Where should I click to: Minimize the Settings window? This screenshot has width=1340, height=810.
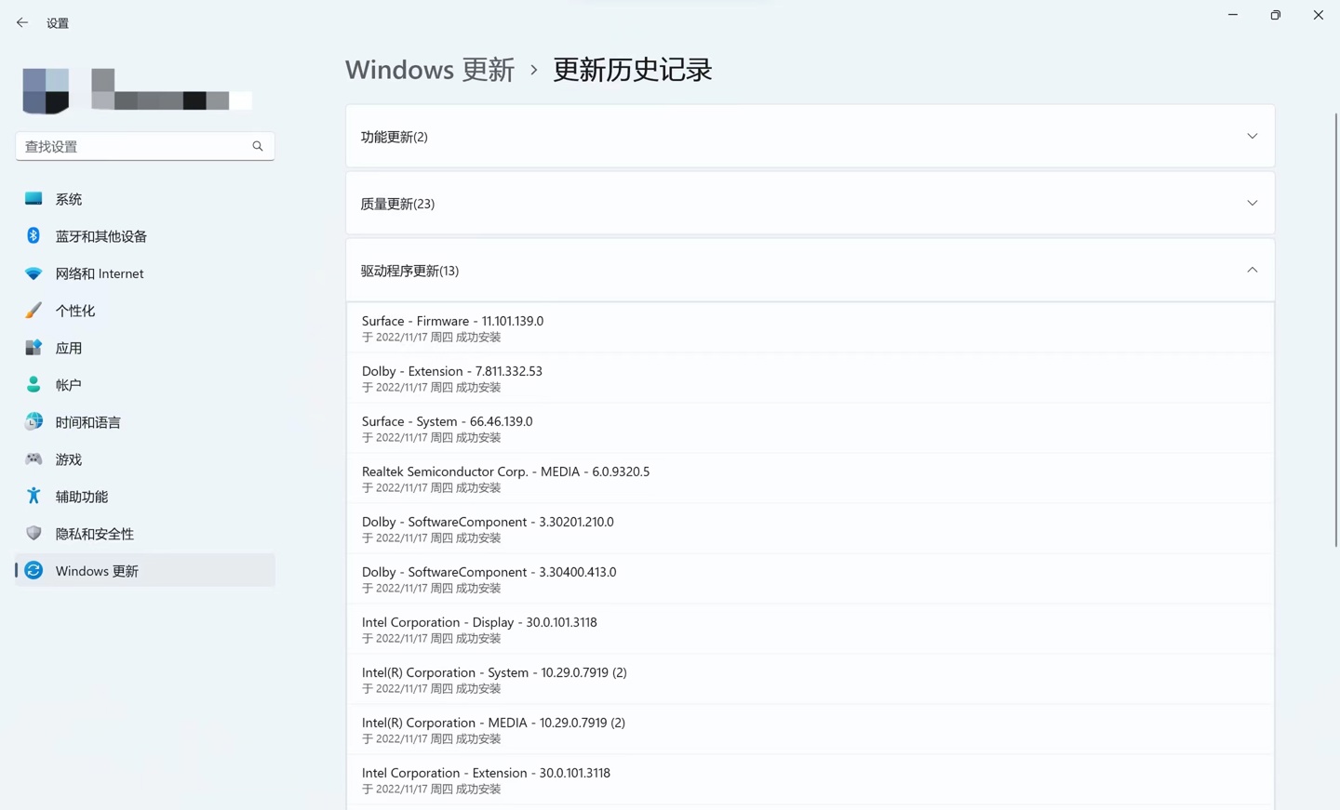click(x=1233, y=15)
